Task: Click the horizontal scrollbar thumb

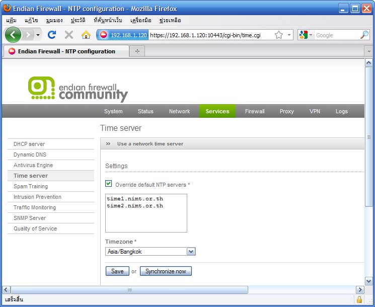Action: click(129, 290)
